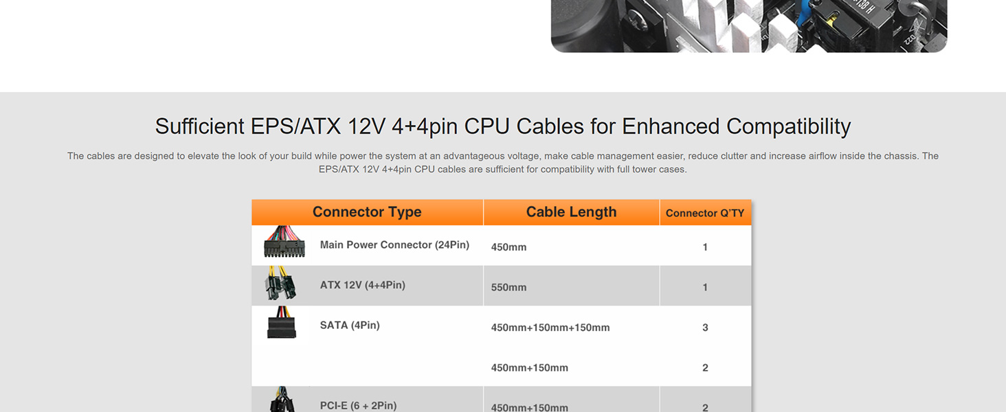
Task: Open the power supply interior photo
Action: [x=749, y=25]
